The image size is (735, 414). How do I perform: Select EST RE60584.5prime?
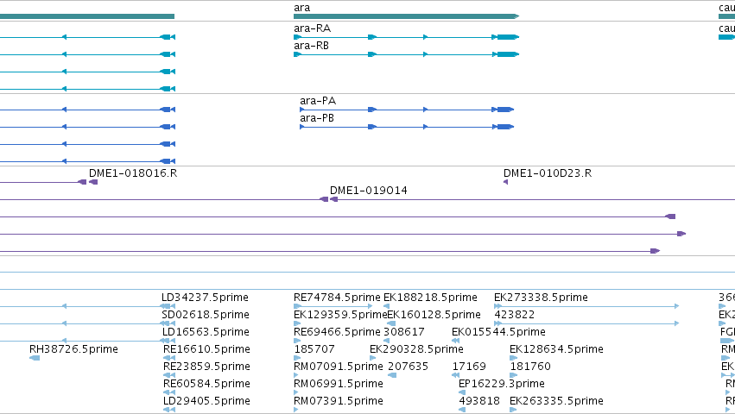(206, 384)
